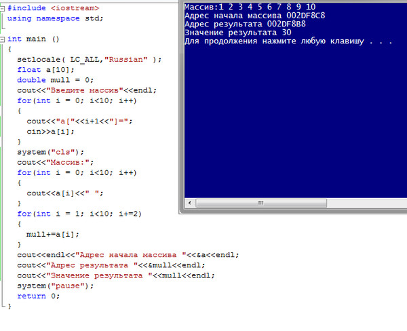Collapse the #include directive block
The height and width of the screenshot is (331, 407).
(2, 9)
